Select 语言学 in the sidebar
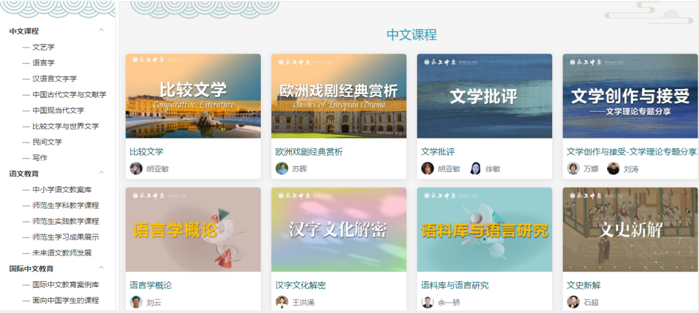The image size is (699, 313). [x=43, y=63]
